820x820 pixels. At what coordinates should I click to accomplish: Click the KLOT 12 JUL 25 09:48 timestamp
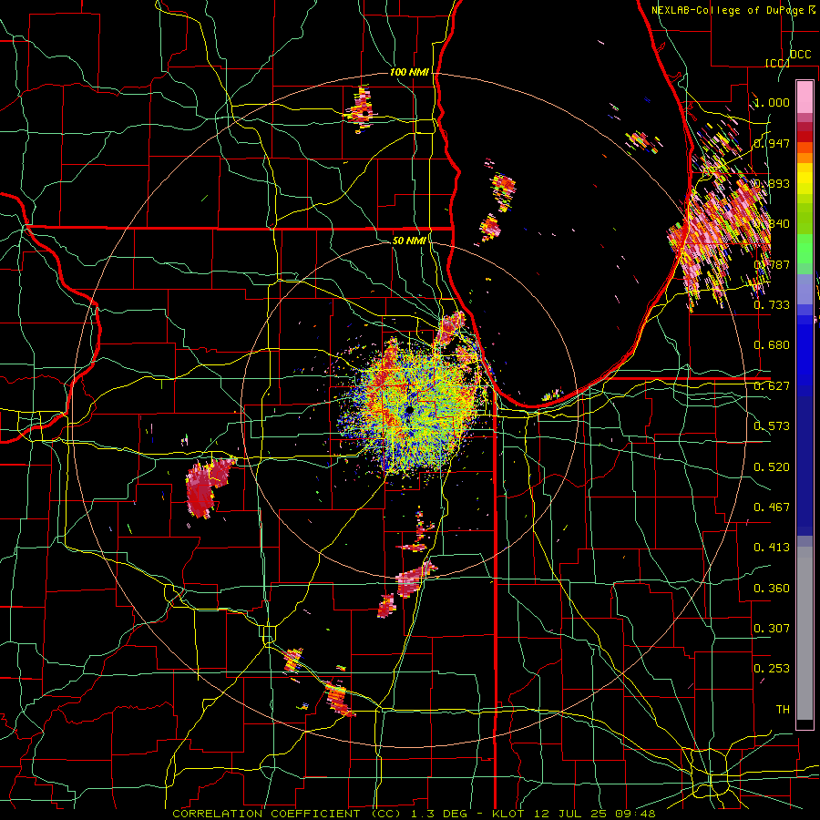point(574,814)
